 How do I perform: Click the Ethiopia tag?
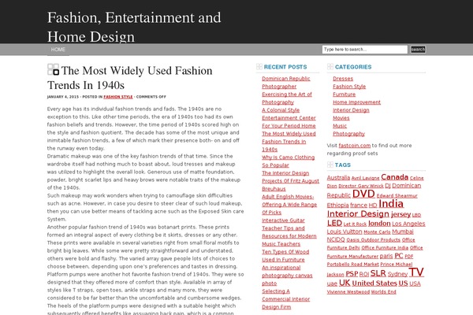click(x=337, y=205)
